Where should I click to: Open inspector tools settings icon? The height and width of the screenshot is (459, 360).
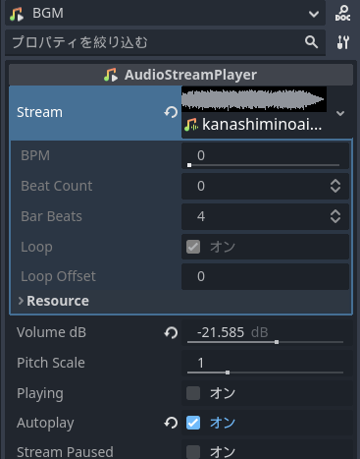[343, 42]
